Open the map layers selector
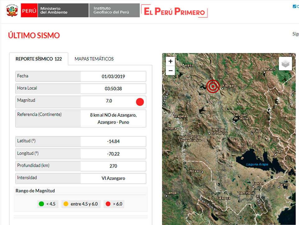This screenshot has width=299, height=225. click(285, 64)
